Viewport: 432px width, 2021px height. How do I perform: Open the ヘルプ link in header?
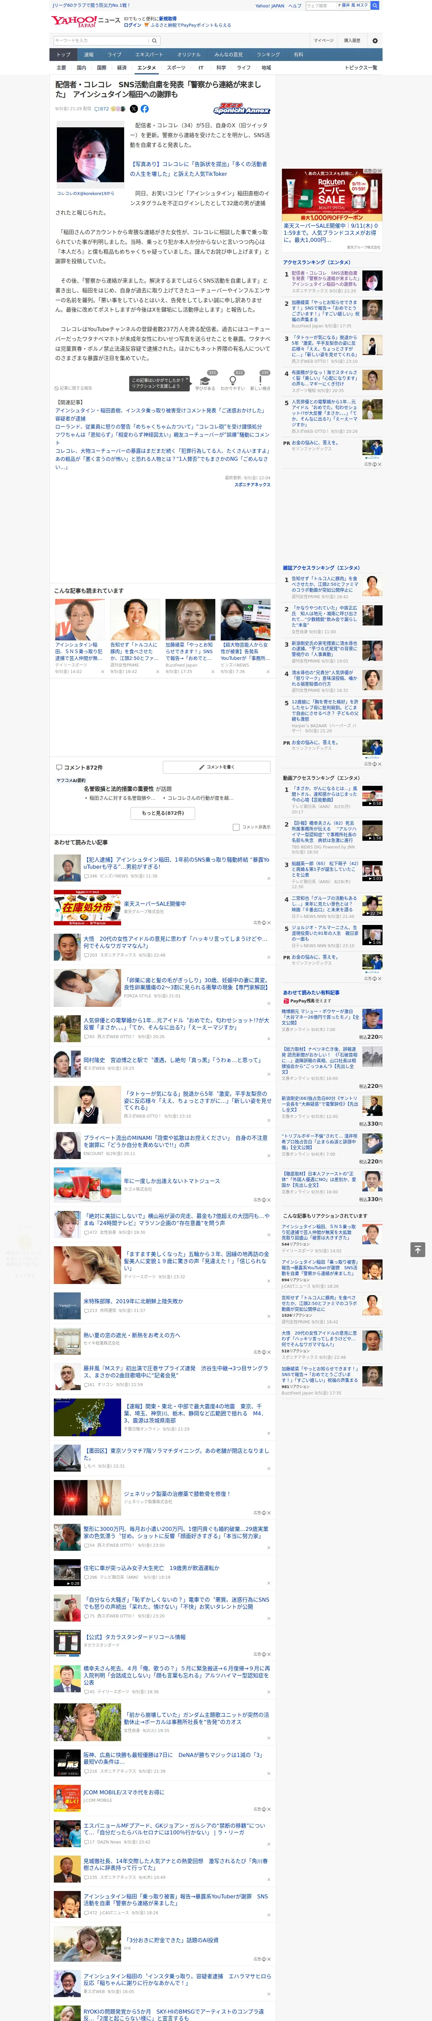(x=295, y=5)
